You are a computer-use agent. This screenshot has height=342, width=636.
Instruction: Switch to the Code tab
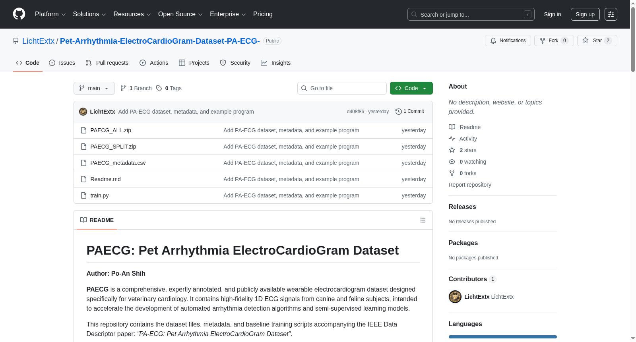[x=28, y=63]
